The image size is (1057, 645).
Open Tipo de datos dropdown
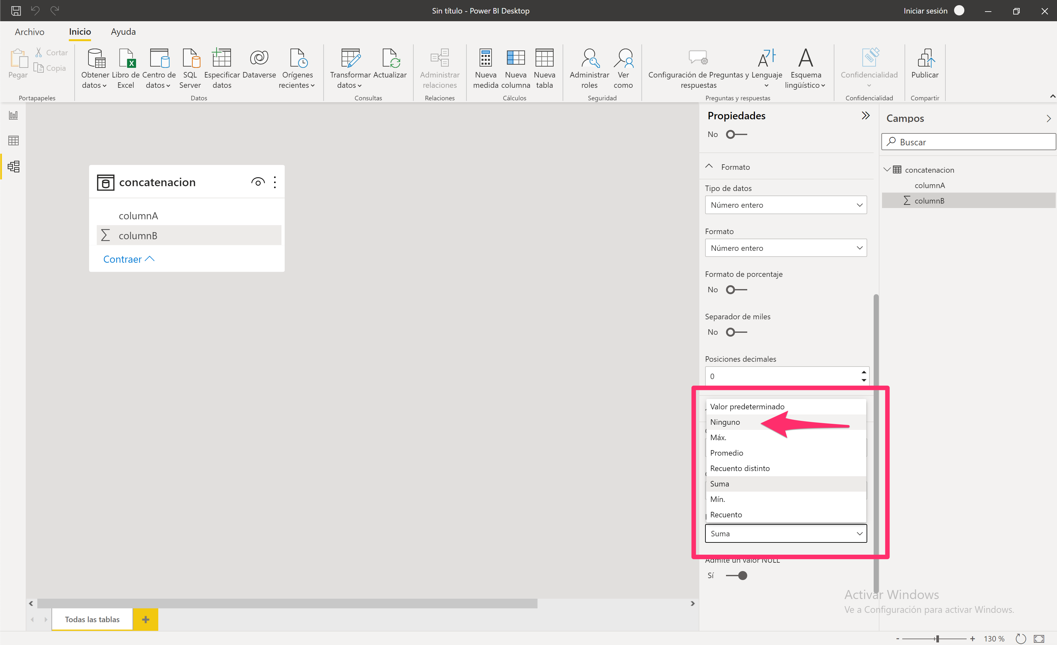786,205
